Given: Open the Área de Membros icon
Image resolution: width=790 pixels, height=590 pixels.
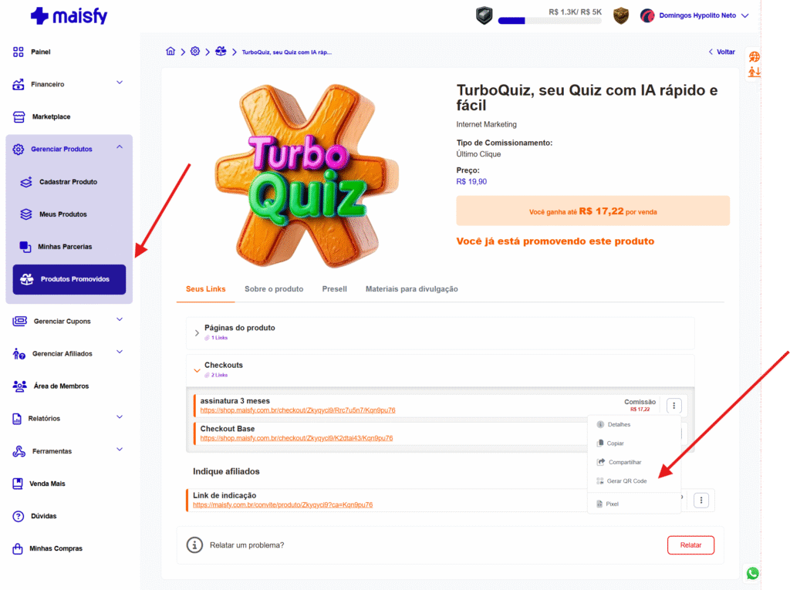Looking at the screenshot, I should coord(19,386).
